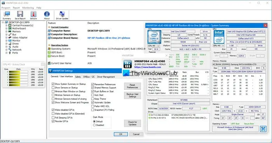272x143 pixels.
Task: Open the Summary toolbar icon
Action: pos(7,15)
